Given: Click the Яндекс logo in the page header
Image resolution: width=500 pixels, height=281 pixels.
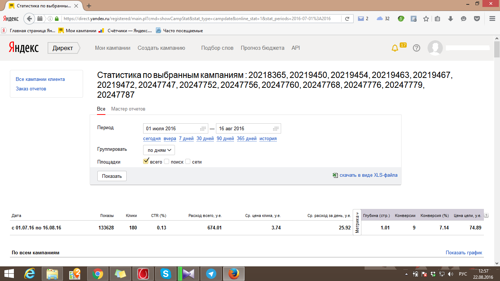Looking at the screenshot, I should [24, 48].
